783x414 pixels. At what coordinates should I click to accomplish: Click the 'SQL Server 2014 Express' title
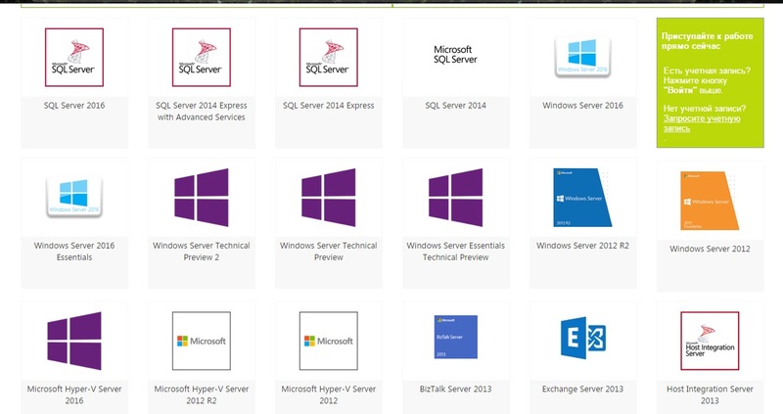click(x=329, y=106)
